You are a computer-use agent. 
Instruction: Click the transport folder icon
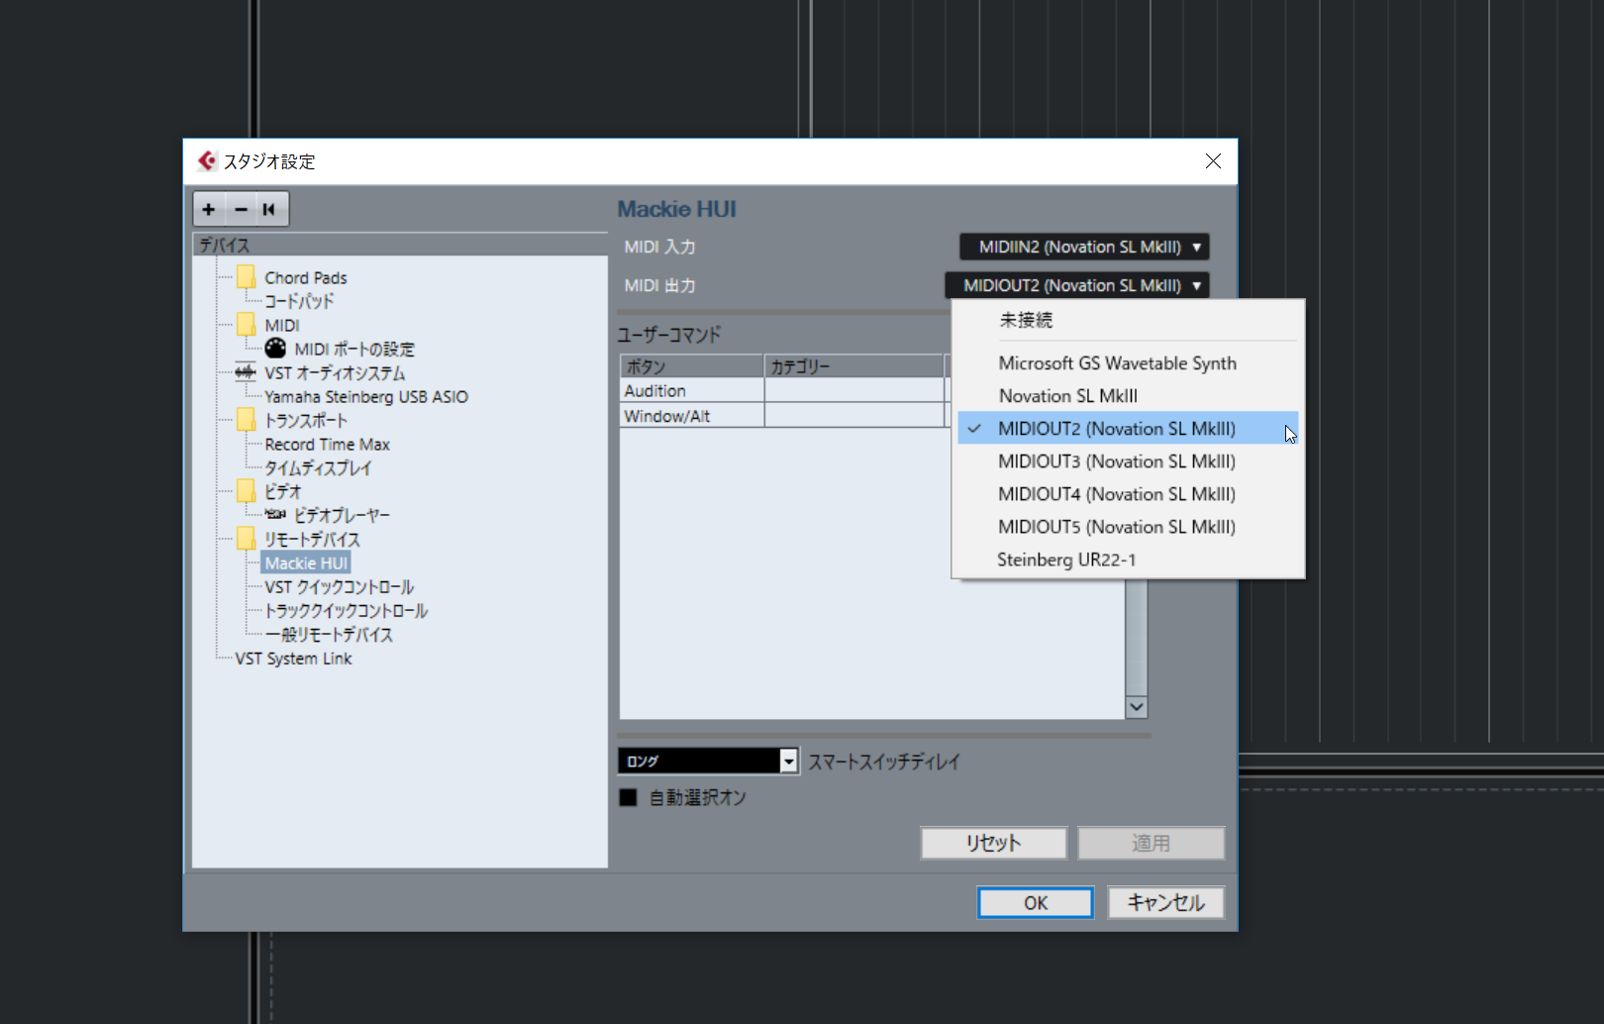pyautogui.click(x=246, y=420)
